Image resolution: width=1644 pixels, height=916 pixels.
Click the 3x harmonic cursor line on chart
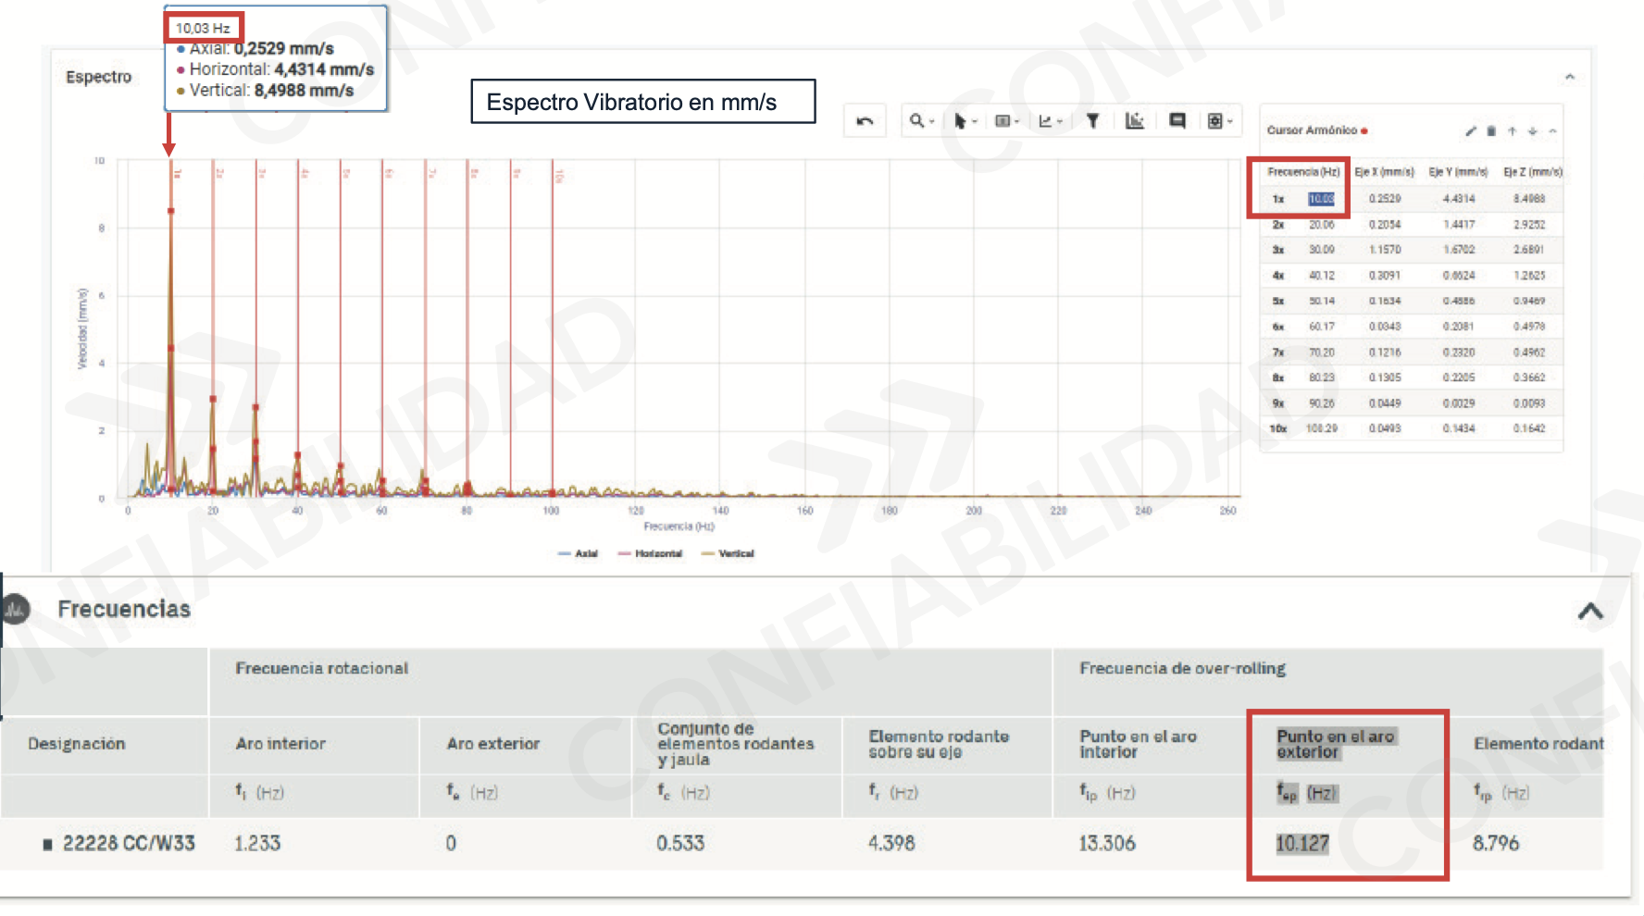pyautogui.click(x=255, y=328)
